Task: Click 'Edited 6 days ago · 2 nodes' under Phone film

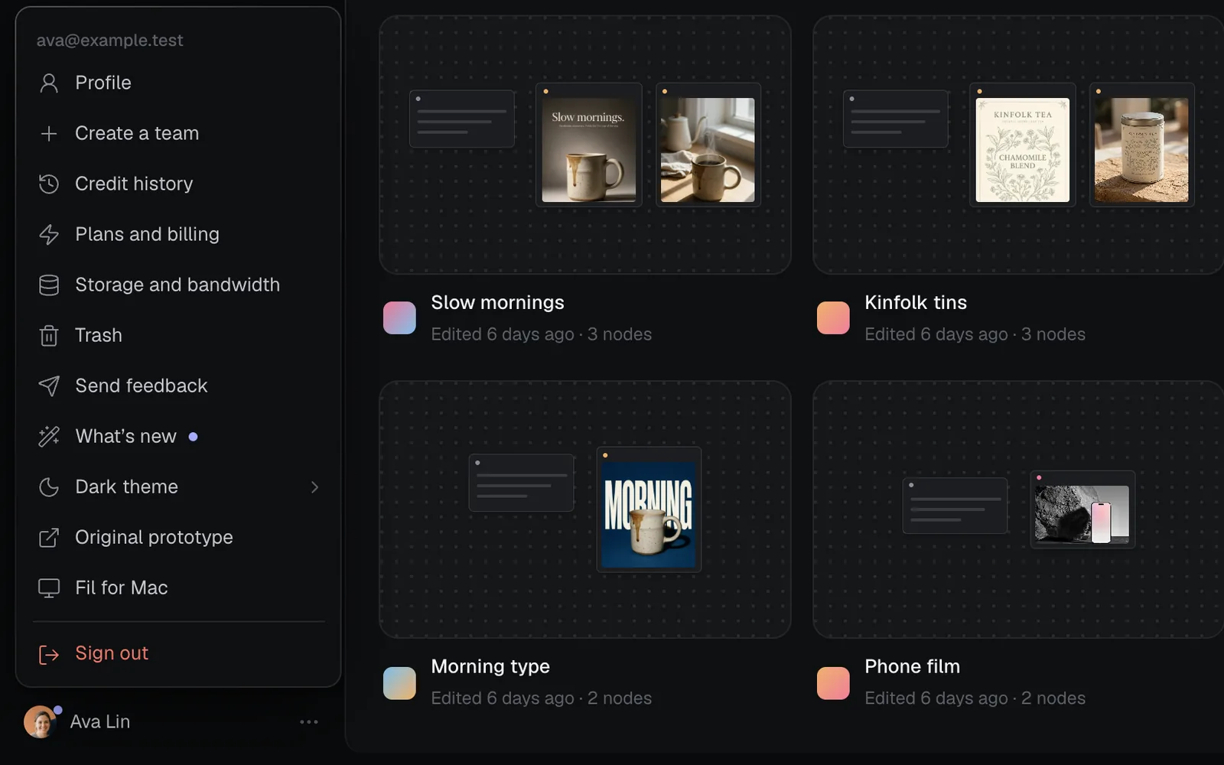Action: point(975,698)
